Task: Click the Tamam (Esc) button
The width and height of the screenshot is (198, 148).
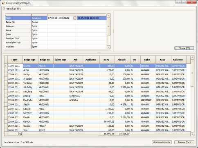Action: pyautogui.click(x=184, y=142)
